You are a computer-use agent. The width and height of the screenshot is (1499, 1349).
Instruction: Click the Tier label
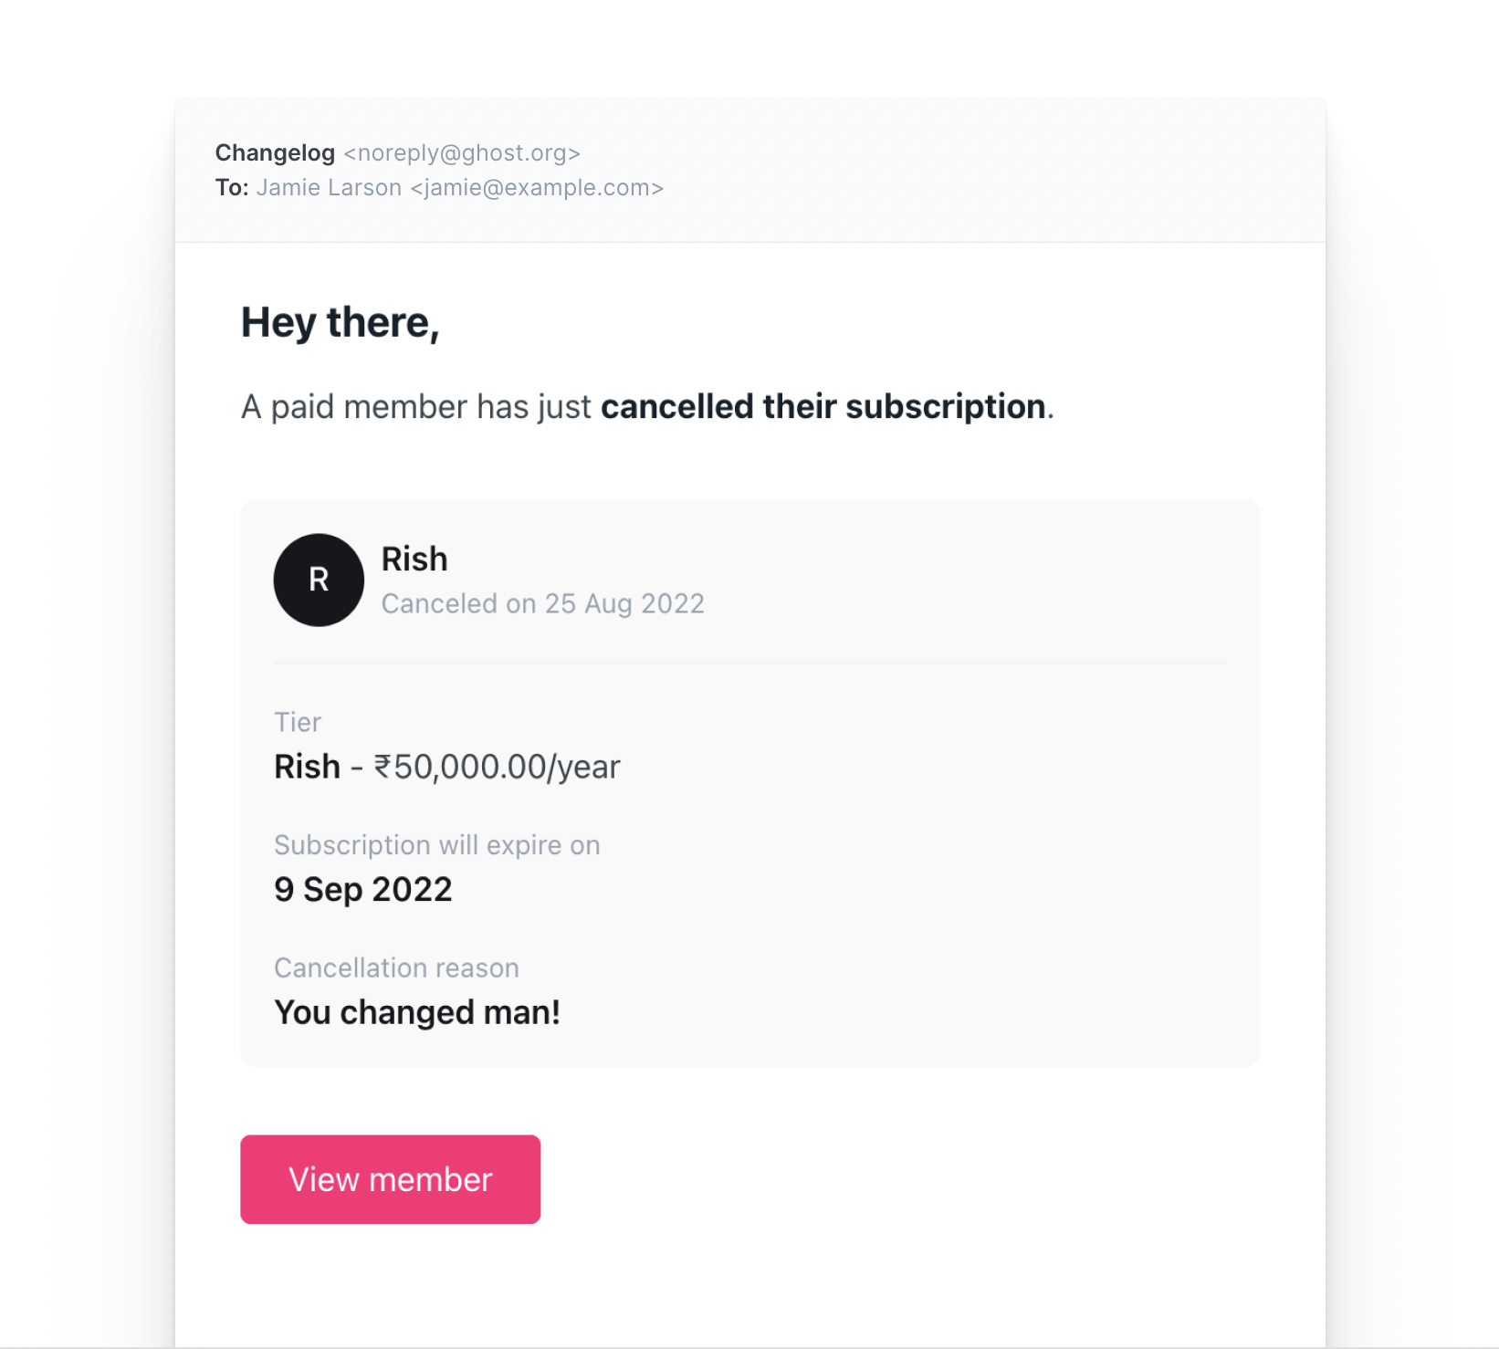(x=298, y=722)
